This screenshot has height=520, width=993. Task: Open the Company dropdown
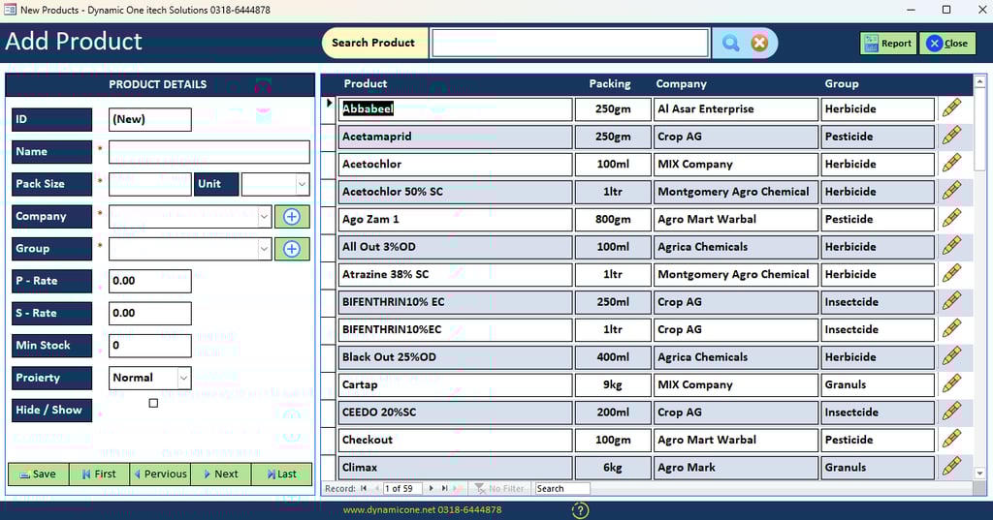(264, 216)
